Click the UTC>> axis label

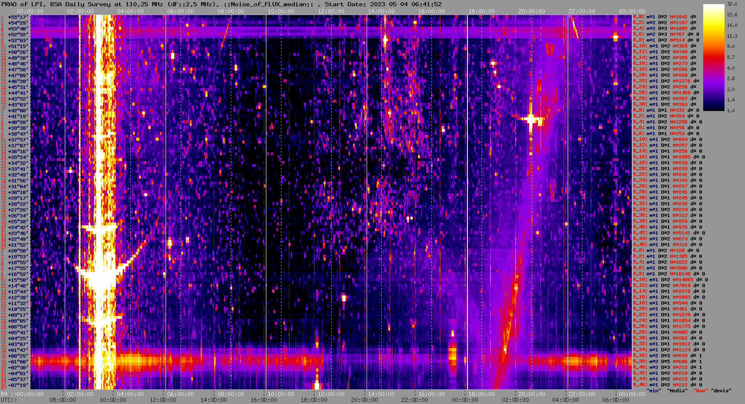tap(9, 400)
